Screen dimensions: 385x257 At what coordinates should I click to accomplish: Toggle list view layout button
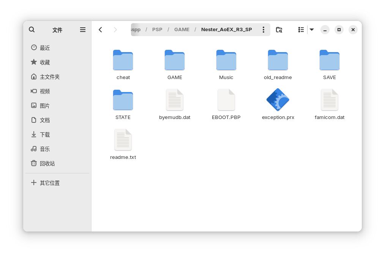301,30
